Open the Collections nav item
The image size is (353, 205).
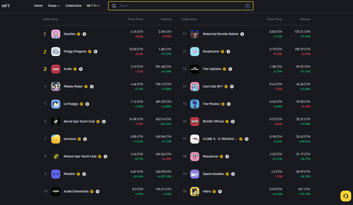click(x=73, y=6)
